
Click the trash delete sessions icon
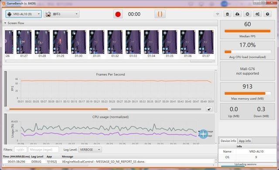228,14
